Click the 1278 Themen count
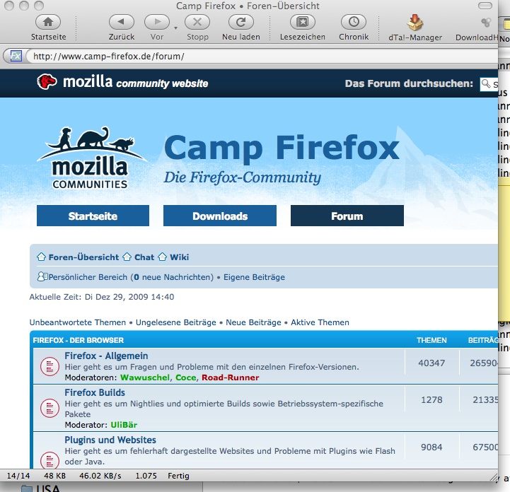Image resolution: width=510 pixels, height=492 pixels. pos(431,399)
